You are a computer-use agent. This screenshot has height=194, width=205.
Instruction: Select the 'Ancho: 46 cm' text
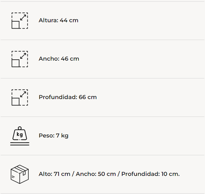(59, 59)
